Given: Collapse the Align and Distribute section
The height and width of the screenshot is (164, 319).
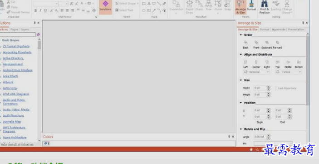Looking at the screenshot, I should tap(241, 55).
